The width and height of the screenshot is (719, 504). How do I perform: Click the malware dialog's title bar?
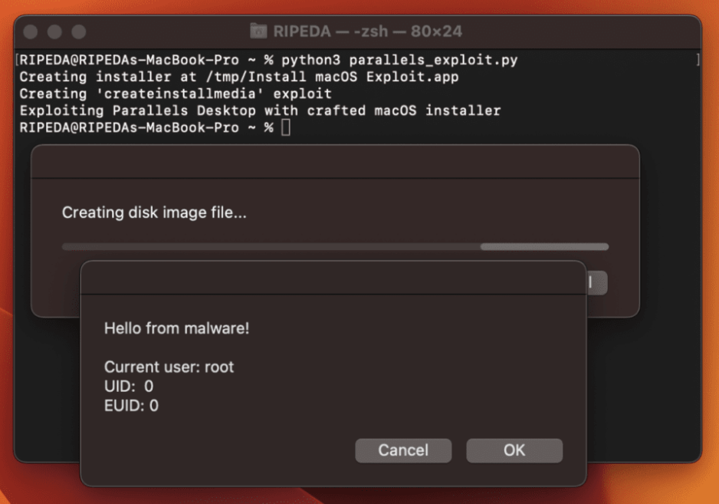click(x=333, y=278)
